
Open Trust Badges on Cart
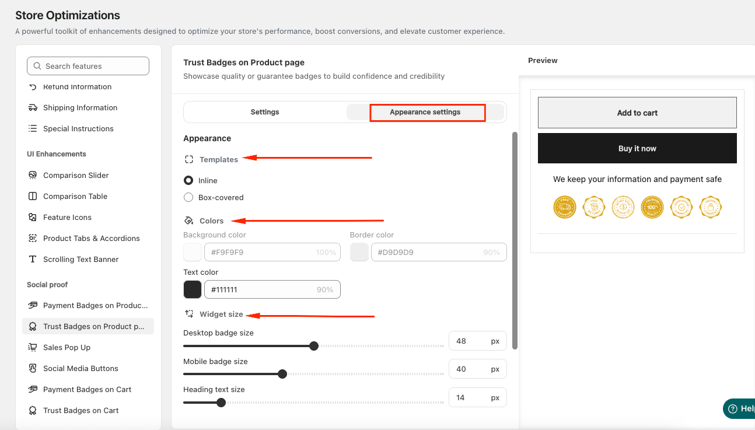point(81,411)
